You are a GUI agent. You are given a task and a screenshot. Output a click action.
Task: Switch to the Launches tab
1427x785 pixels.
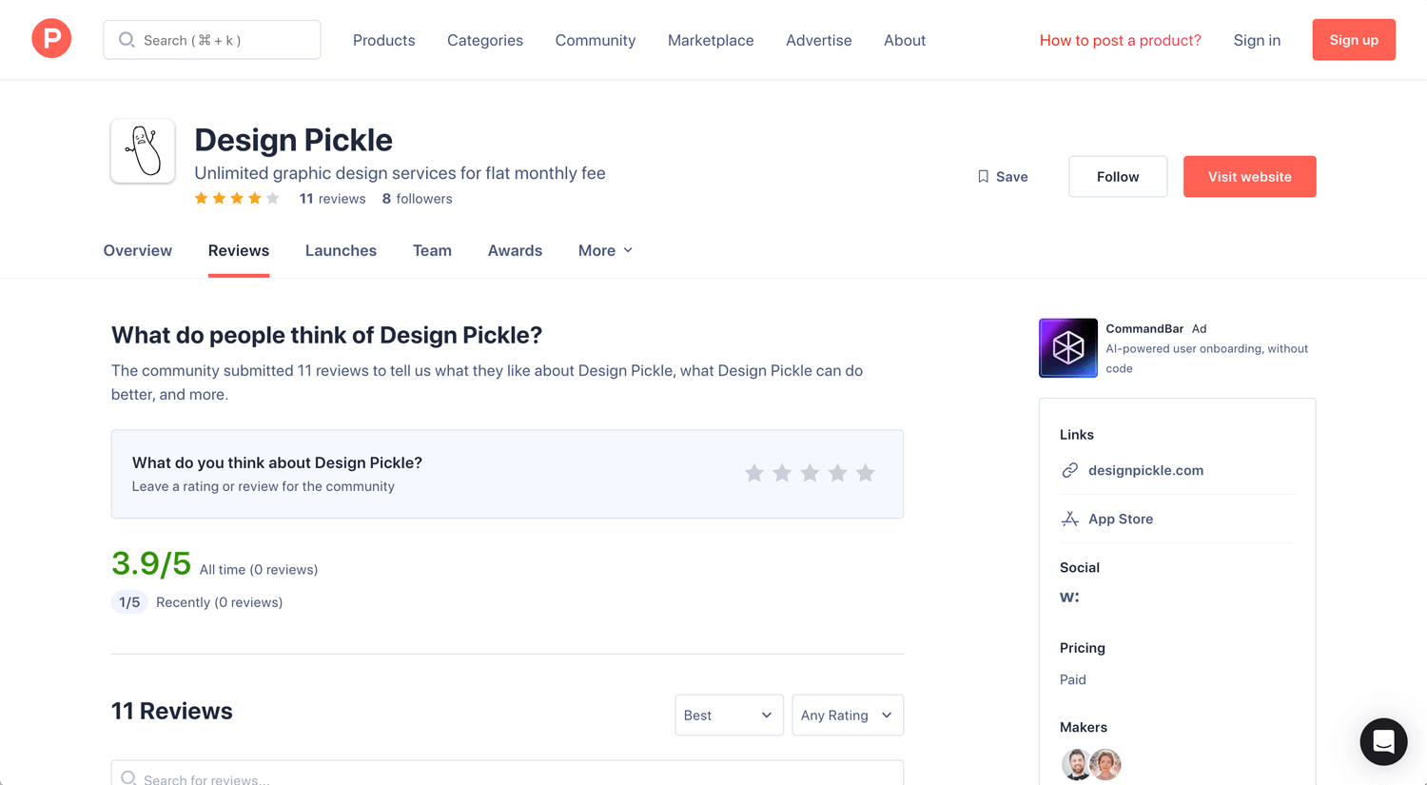click(x=341, y=250)
